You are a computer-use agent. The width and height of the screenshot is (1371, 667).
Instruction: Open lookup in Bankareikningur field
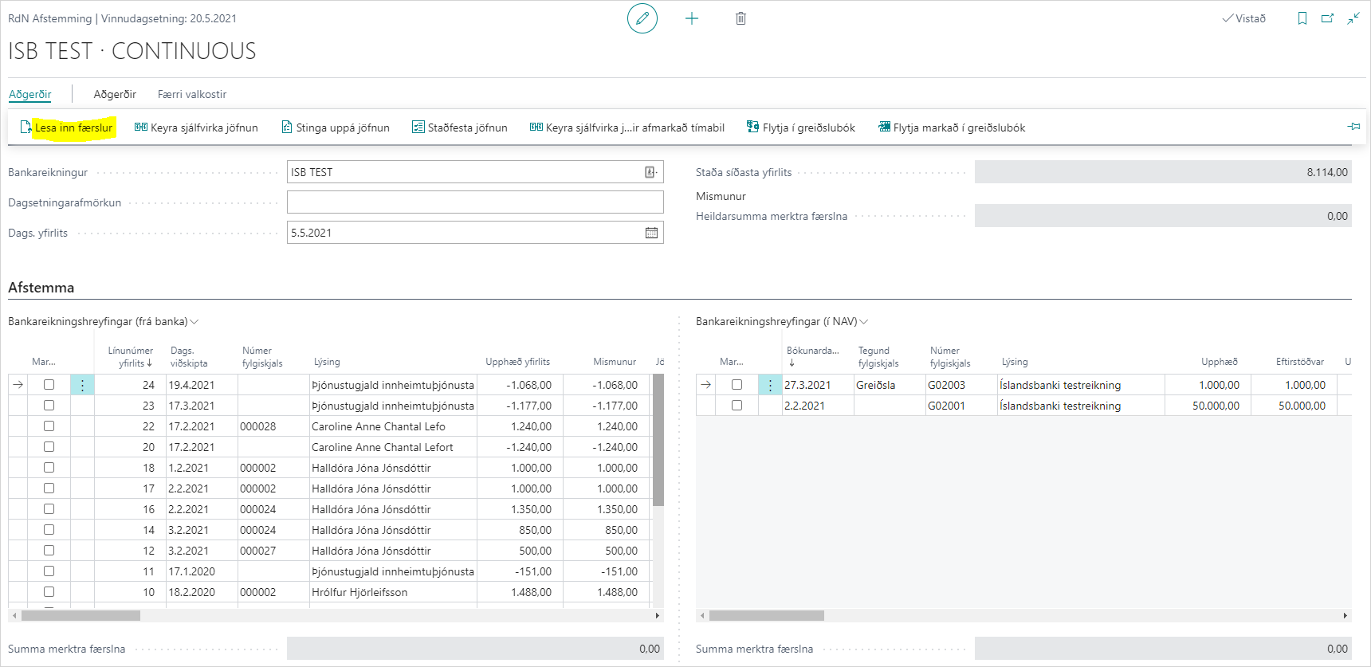point(650,172)
